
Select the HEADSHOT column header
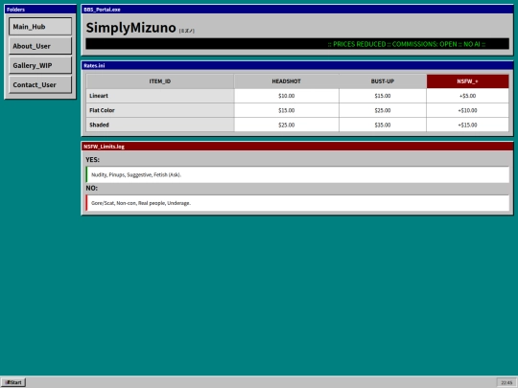[x=287, y=81]
